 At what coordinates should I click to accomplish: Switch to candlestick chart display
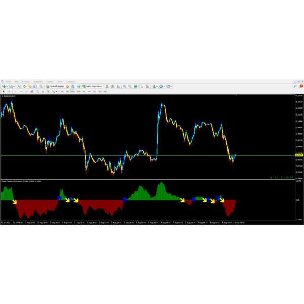(113, 86)
